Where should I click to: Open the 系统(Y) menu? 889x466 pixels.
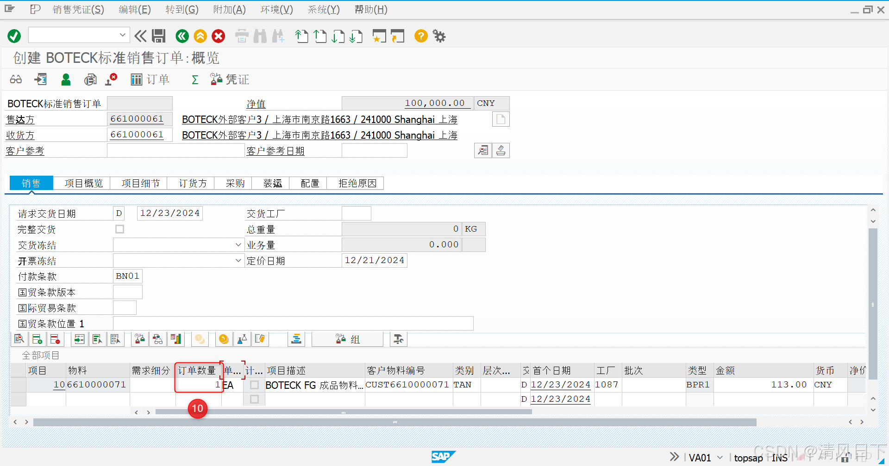coord(324,10)
